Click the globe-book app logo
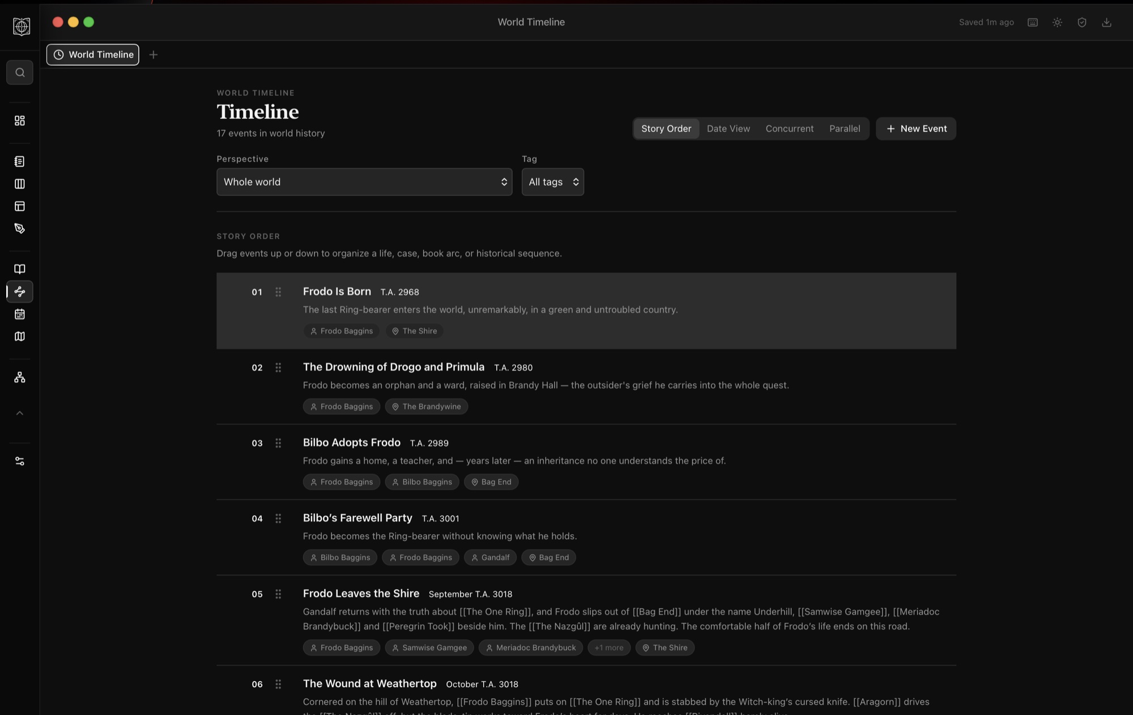Screen dimensions: 1133x715 [x=22, y=26]
